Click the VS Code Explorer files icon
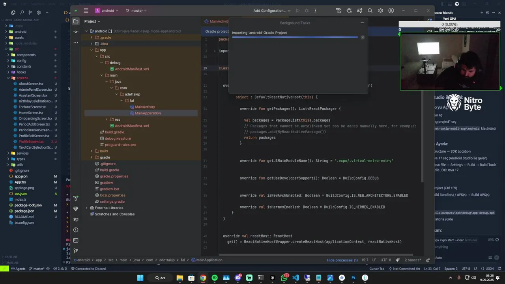 13,13
